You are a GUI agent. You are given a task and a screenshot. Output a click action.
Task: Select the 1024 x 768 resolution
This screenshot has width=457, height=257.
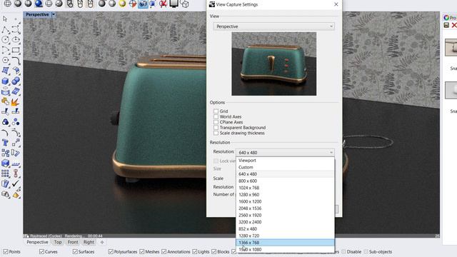285,188
